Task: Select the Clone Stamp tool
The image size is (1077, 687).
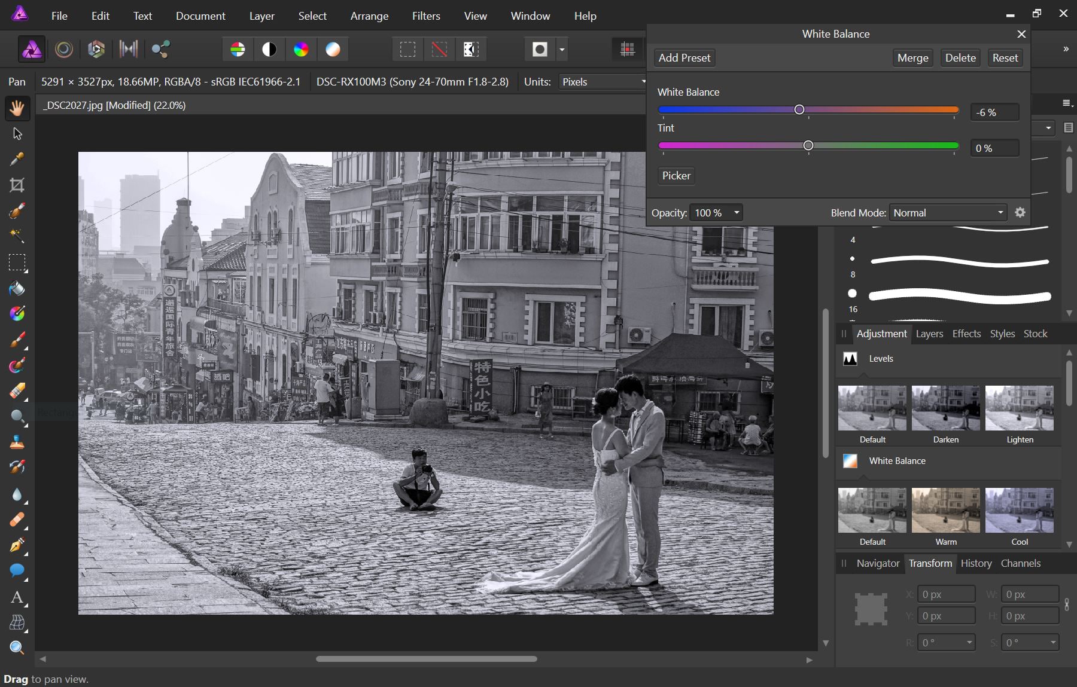Action: click(17, 442)
